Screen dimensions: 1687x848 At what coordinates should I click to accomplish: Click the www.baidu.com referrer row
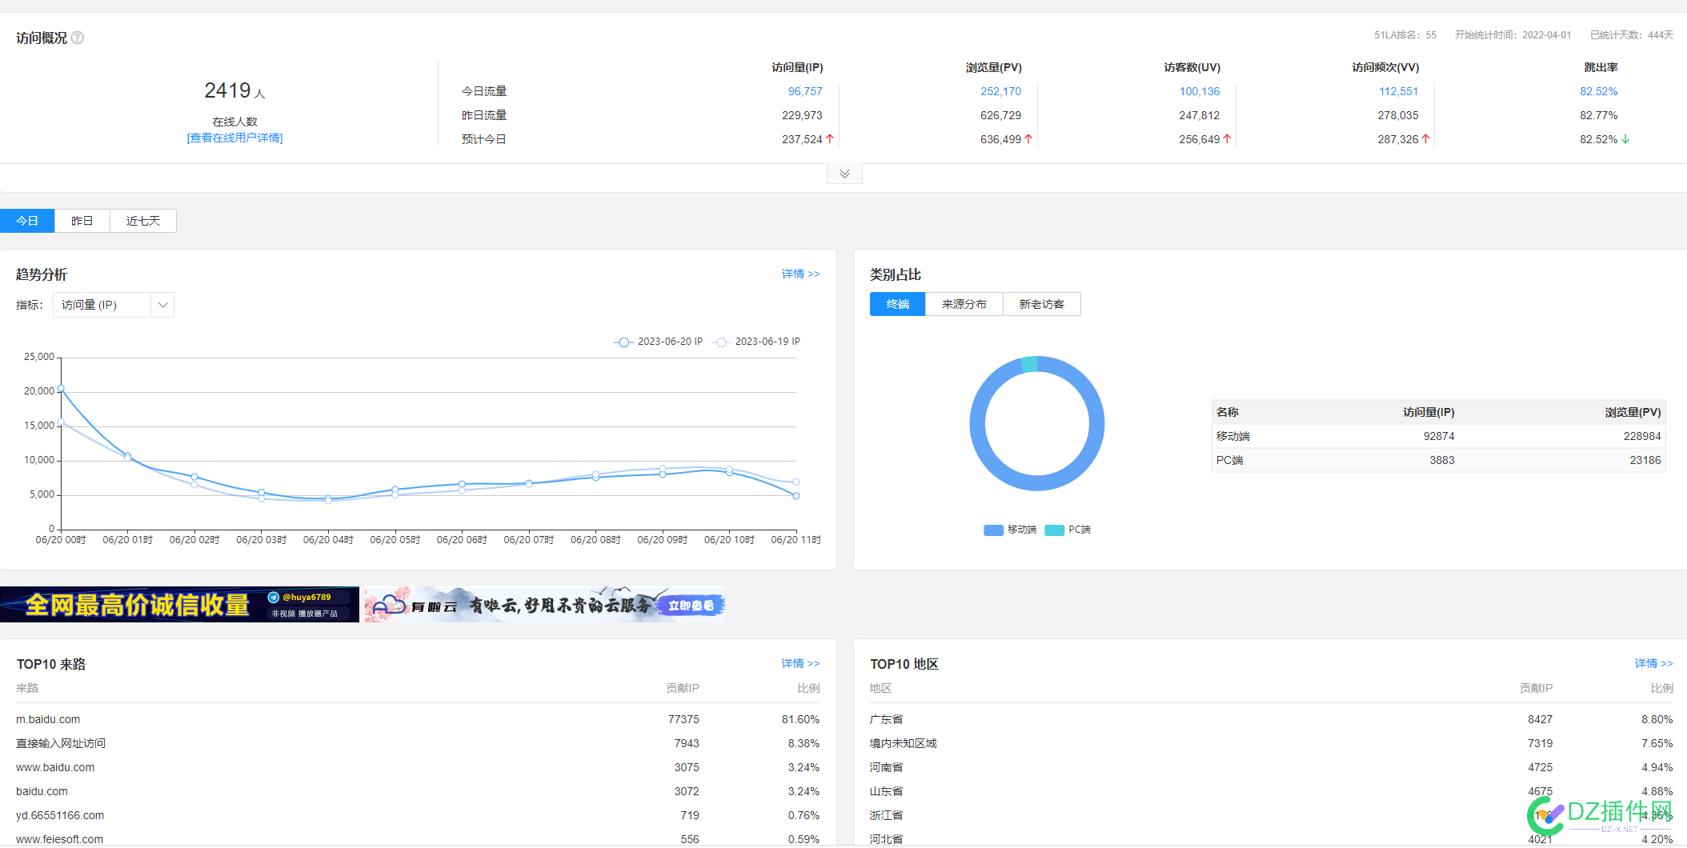(418, 767)
